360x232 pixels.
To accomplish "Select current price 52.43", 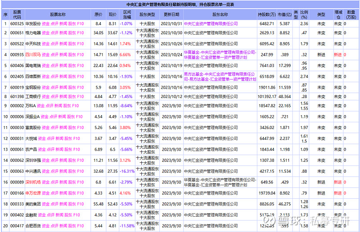I will (112, 204).
